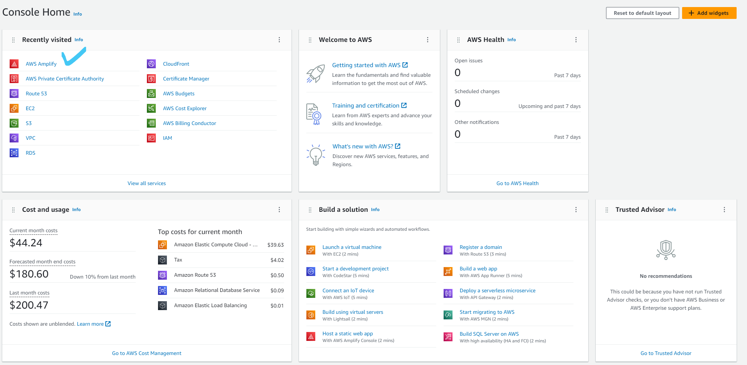Image resolution: width=747 pixels, height=365 pixels.
Task: Click the Training and certification link
Action: click(369, 105)
